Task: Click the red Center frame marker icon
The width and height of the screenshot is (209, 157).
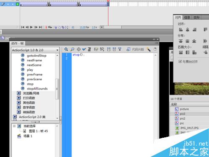Action: coord(46,27)
